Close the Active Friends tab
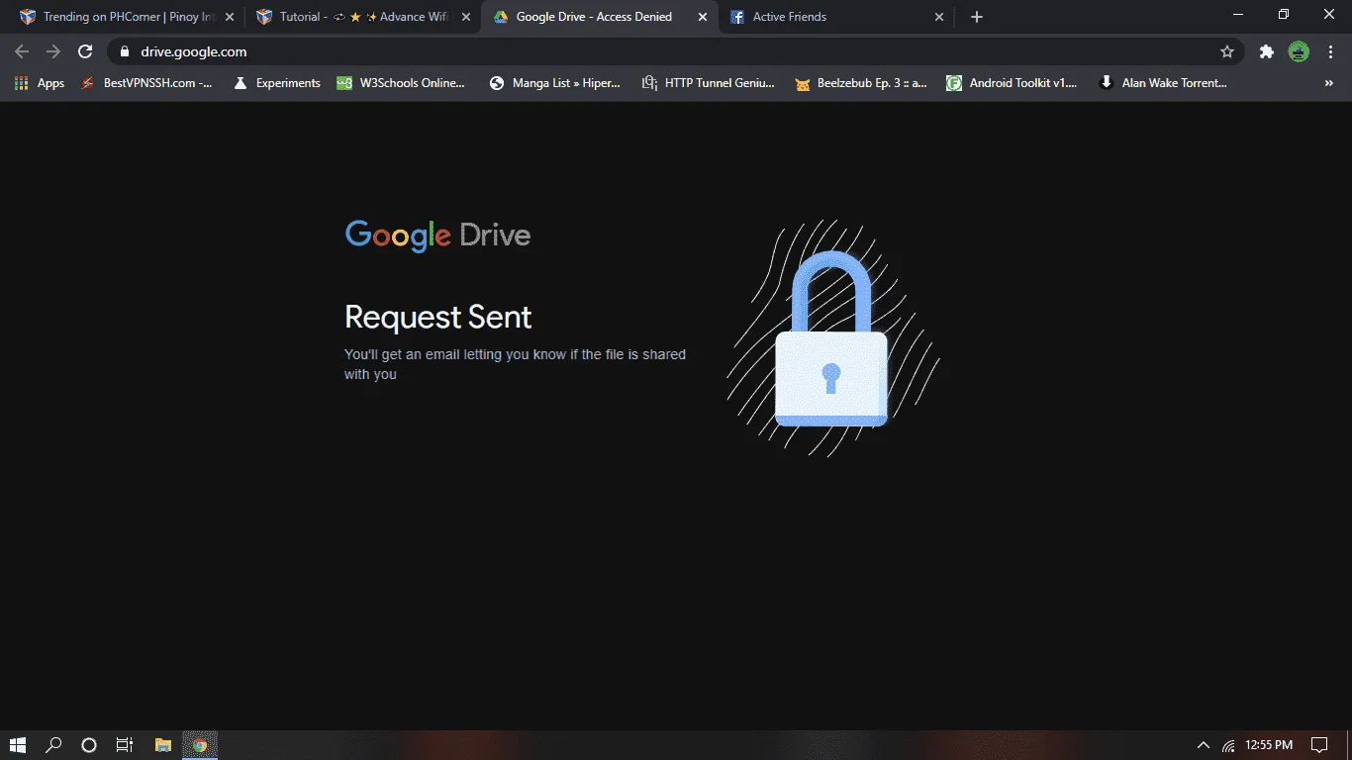This screenshot has height=760, width=1352. 939,17
